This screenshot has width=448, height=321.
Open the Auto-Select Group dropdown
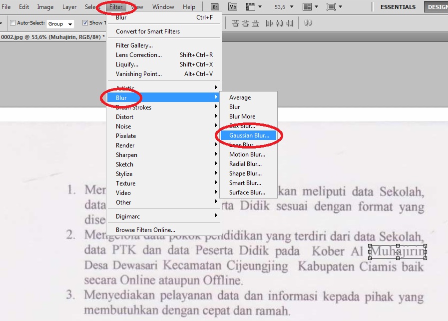click(x=60, y=23)
